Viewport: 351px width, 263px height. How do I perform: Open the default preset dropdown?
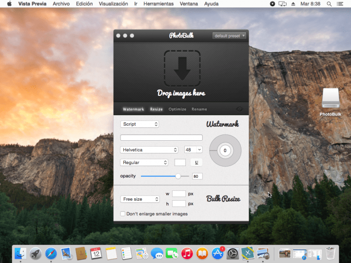pos(229,36)
